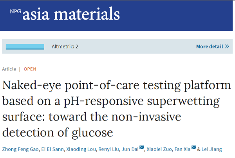Click the Naked-eye point-of-care article title
235x158 pixels.
[114, 108]
